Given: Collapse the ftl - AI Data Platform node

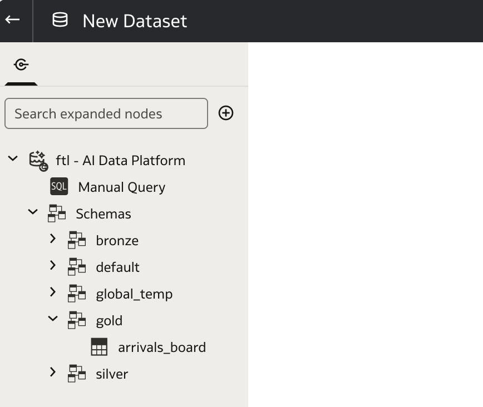Looking at the screenshot, I should tap(13, 158).
